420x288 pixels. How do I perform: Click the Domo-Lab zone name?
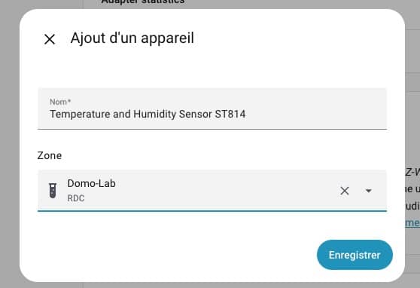tap(91, 183)
